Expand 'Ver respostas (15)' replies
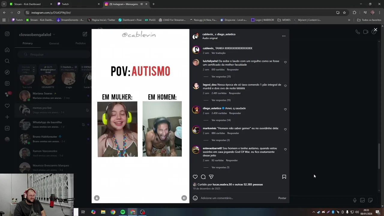This screenshot has height=216, width=384. point(221,100)
